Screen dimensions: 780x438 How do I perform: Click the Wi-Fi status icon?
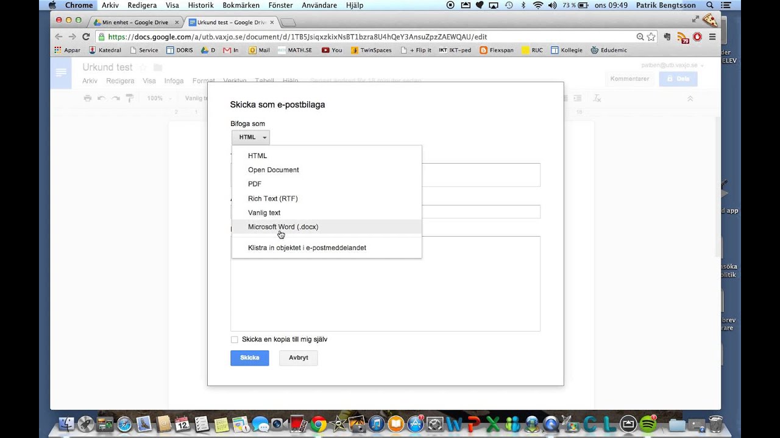(537, 5)
